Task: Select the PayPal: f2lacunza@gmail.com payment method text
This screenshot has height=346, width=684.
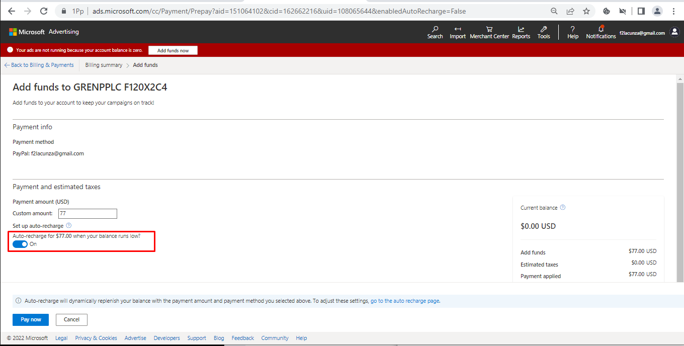Action: click(48, 153)
